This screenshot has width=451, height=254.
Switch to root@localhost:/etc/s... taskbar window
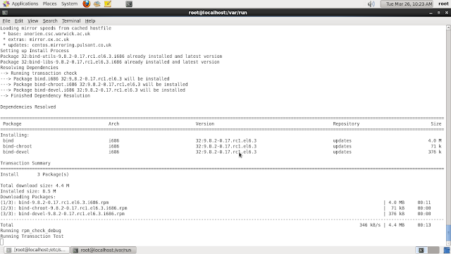37,250
